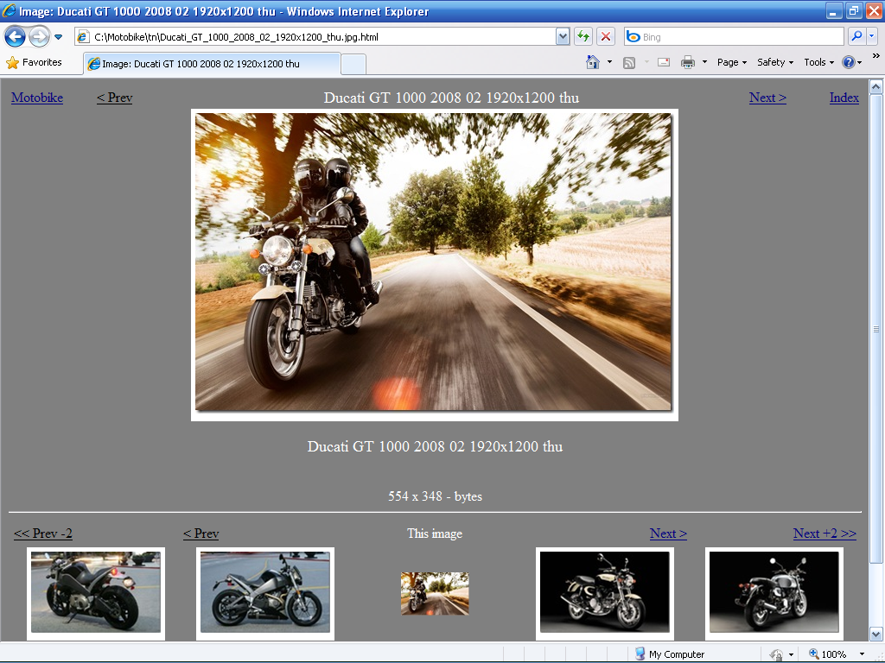This screenshot has height=663, width=885.
Task: Open the last black Ducati thumbnail
Action: click(x=774, y=592)
